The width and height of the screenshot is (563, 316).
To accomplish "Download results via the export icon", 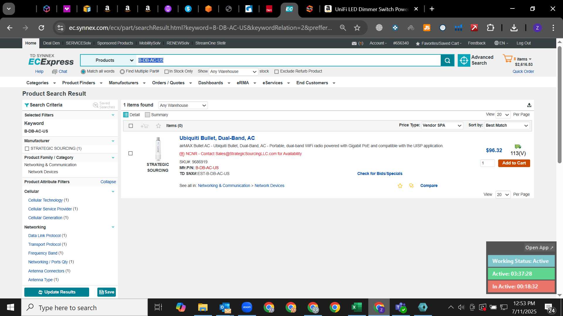I will point(529,105).
